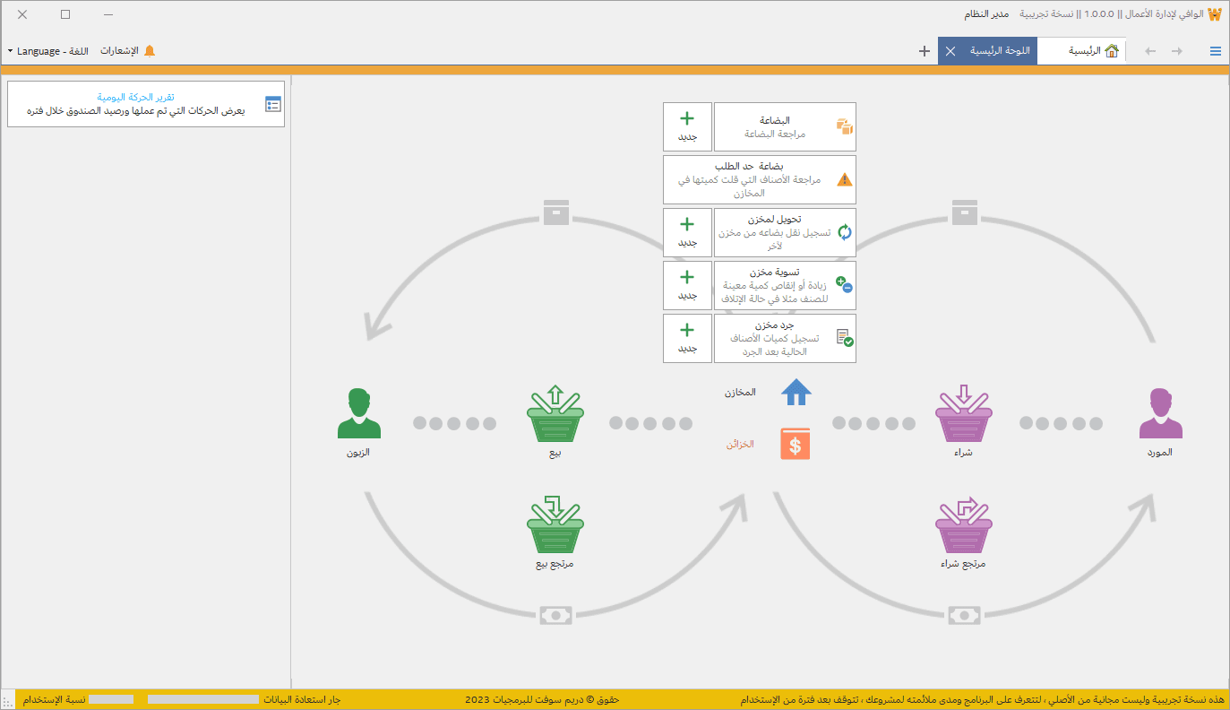Create new warehouse transfer (جديد)

pyautogui.click(x=687, y=232)
